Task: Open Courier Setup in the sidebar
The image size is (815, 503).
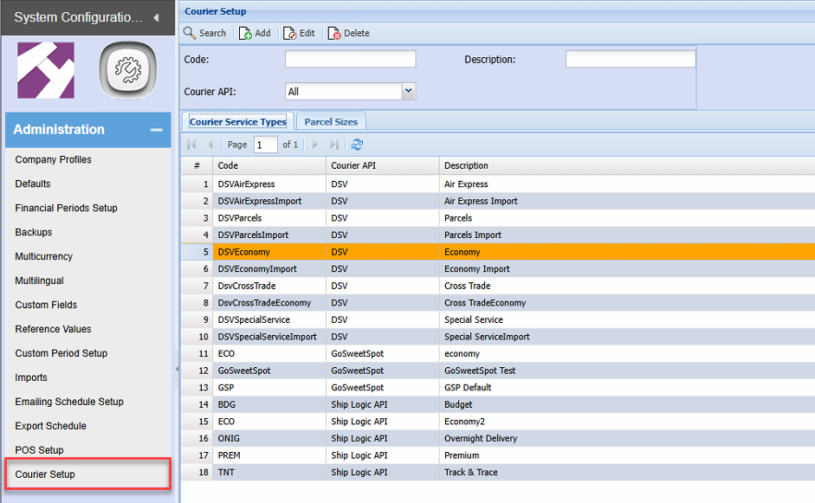Action: tap(45, 474)
